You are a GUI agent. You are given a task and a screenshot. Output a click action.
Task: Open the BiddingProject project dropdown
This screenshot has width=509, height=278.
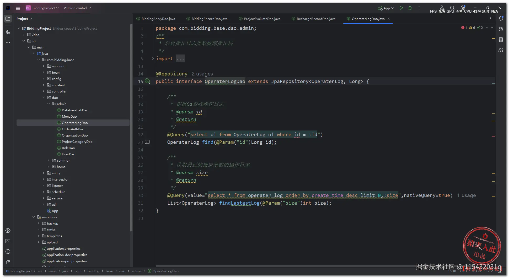42,8
